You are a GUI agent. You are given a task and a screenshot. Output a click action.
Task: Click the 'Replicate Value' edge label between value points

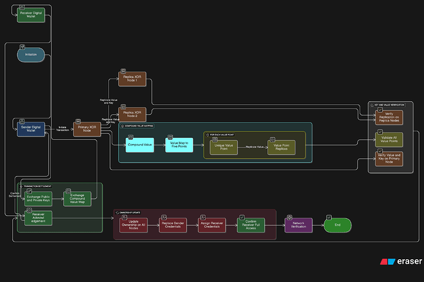pos(254,147)
